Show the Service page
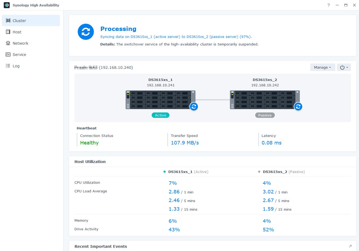359x251 pixels. tap(31, 54)
